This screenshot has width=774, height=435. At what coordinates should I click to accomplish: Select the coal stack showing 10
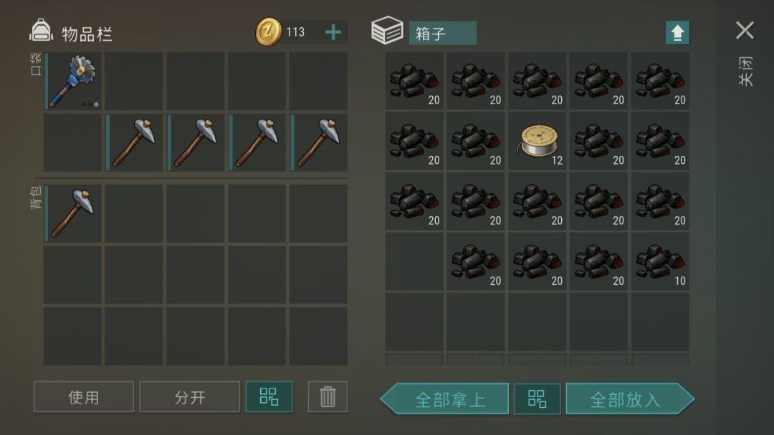(x=660, y=262)
